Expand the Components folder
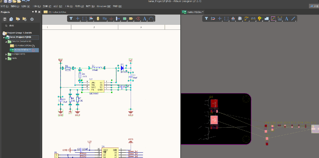319x158 pixels. pyautogui.click(x=6, y=54)
